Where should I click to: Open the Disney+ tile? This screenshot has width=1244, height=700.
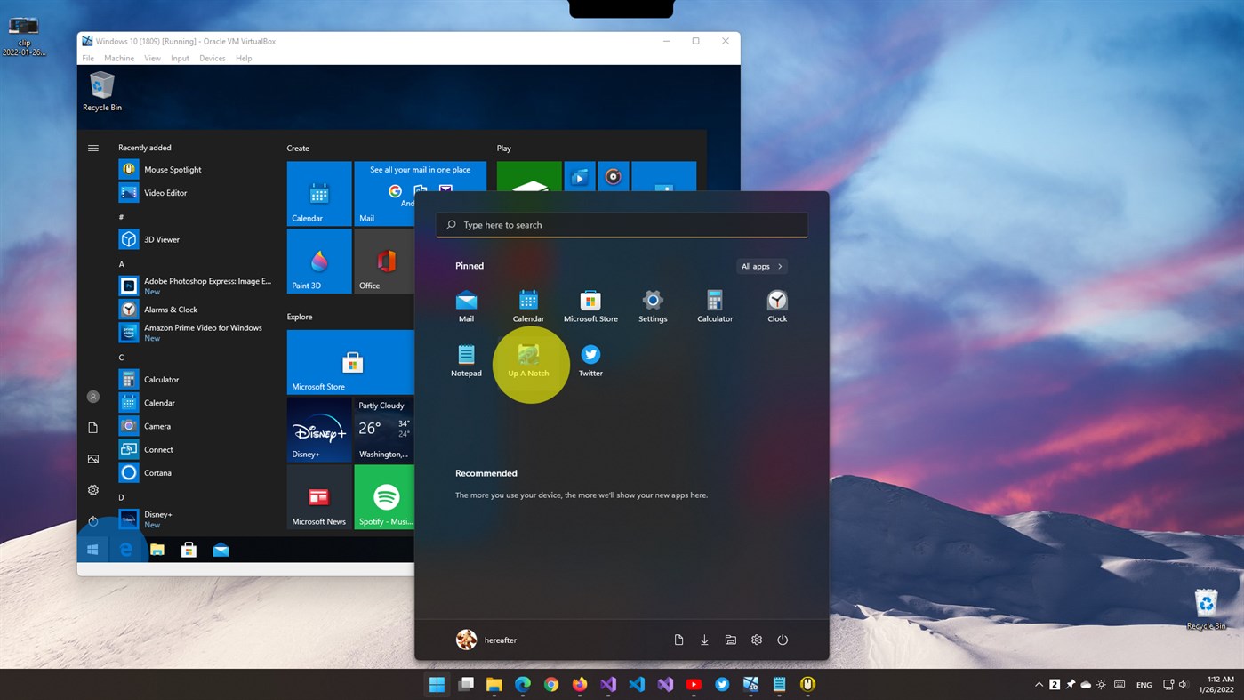tap(318, 430)
